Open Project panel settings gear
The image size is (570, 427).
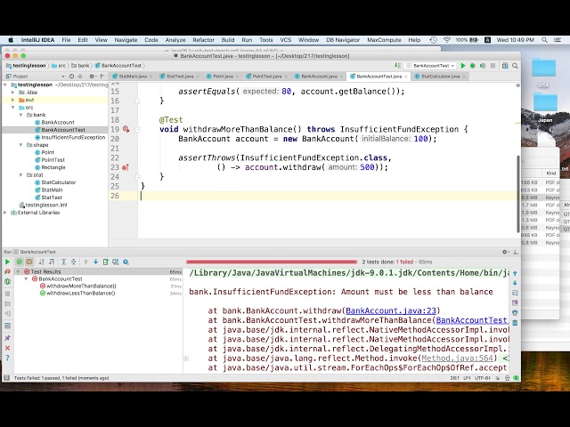coord(92,77)
